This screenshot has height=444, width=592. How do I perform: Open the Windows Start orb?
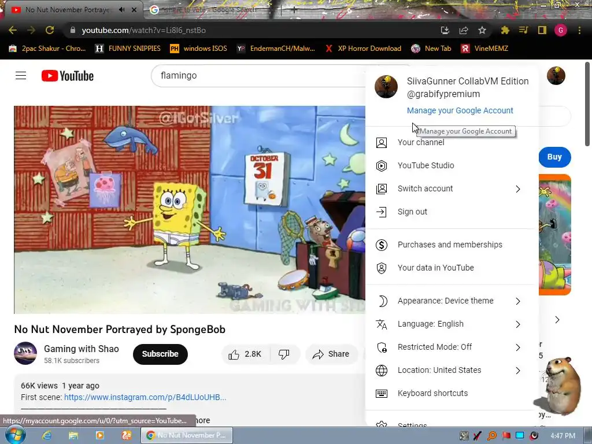click(15, 435)
